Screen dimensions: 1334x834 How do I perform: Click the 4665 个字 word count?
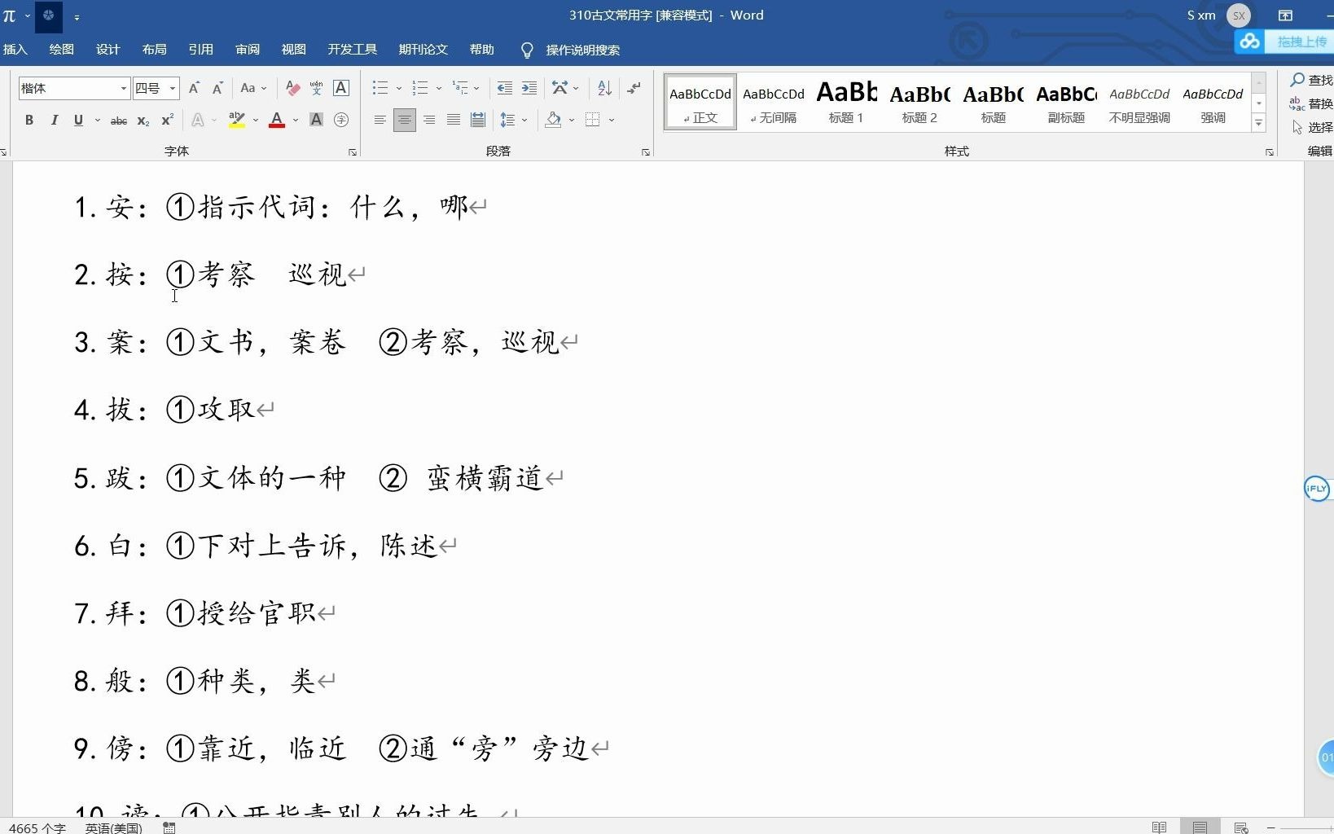pyautogui.click(x=37, y=827)
